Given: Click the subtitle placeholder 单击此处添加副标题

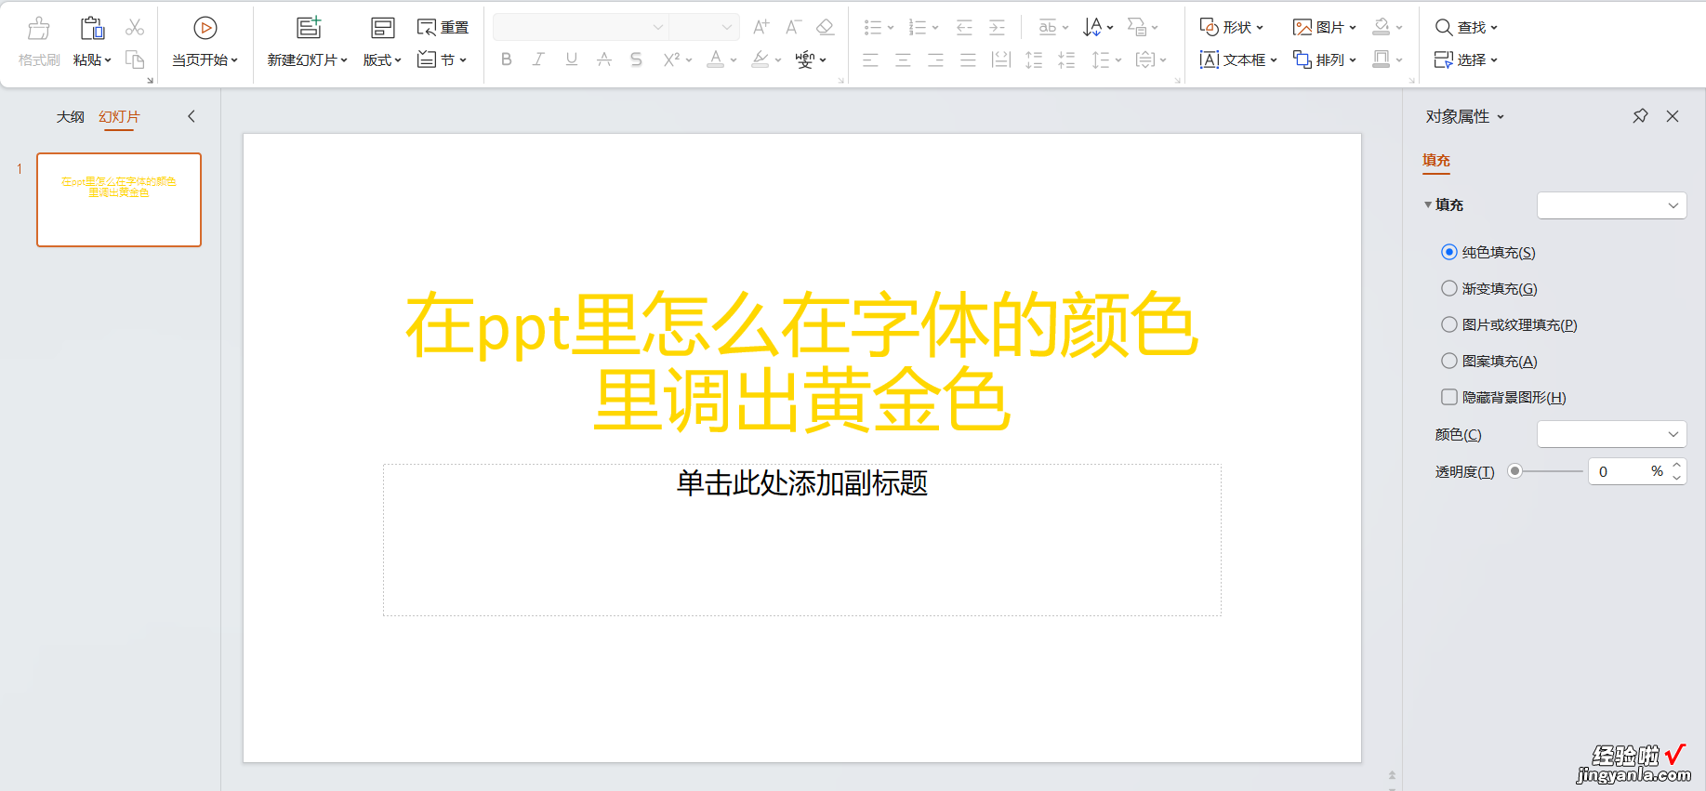Looking at the screenshot, I should point(801,483).
